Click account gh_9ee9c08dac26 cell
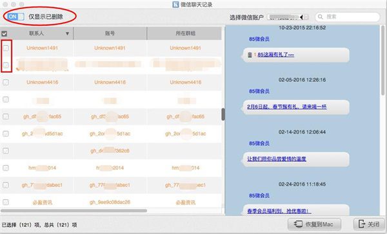The width and height of the screenshot is (387, 234). [x=110, y=202]
